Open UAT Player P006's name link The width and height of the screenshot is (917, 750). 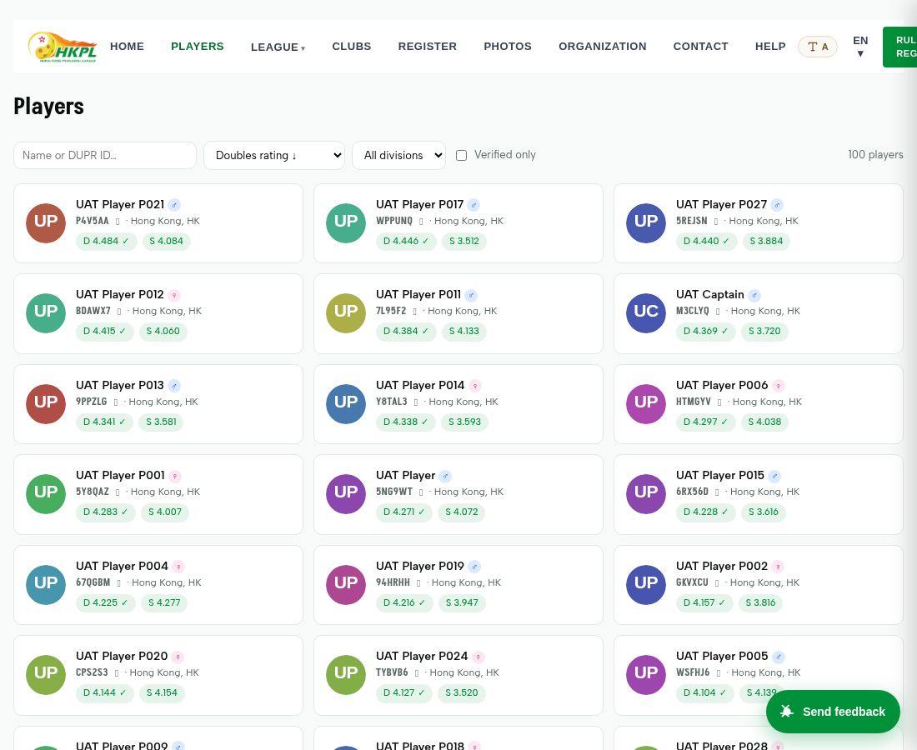[722, 385]
